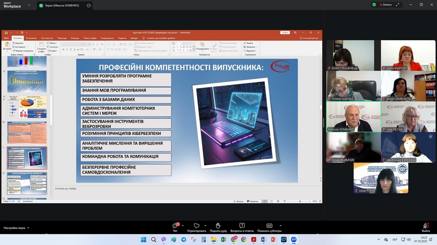
Task: Toggle closed captions with the CC button
Action: tap(269, 226)
